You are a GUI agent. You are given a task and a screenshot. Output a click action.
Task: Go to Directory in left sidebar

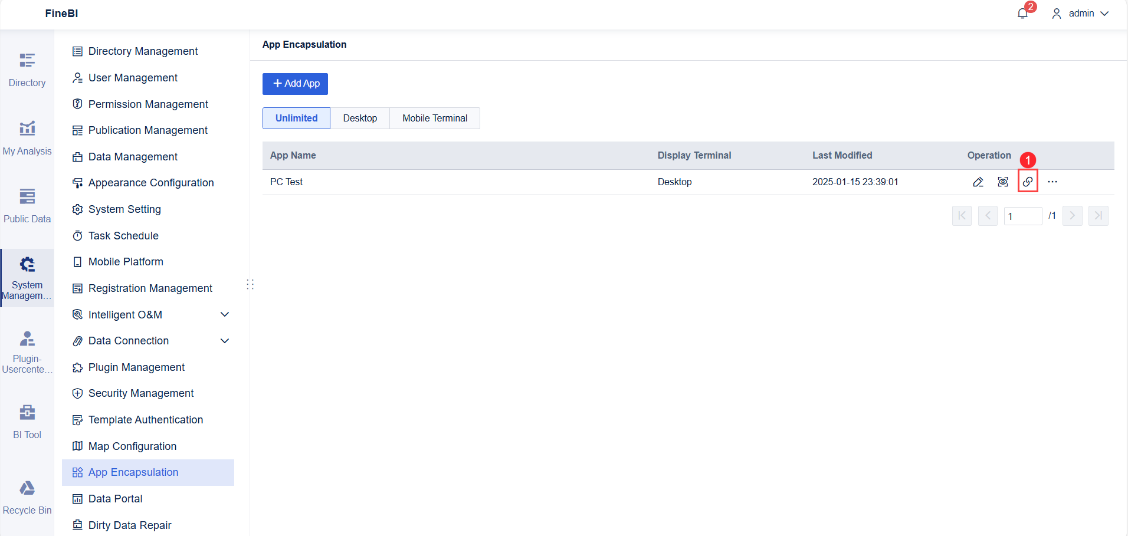(x=27, y=70)
